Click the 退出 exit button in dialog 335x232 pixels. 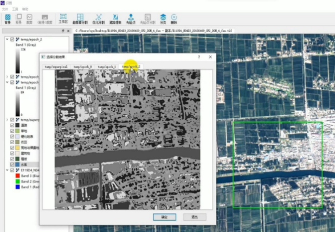tap(194, 216)
